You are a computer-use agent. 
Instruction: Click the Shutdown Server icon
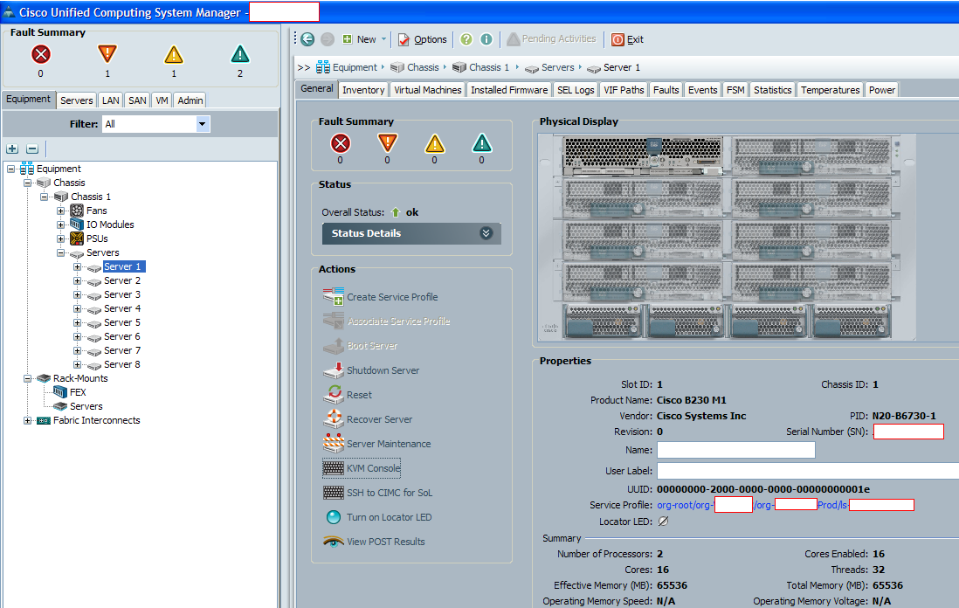coord(334,370)
